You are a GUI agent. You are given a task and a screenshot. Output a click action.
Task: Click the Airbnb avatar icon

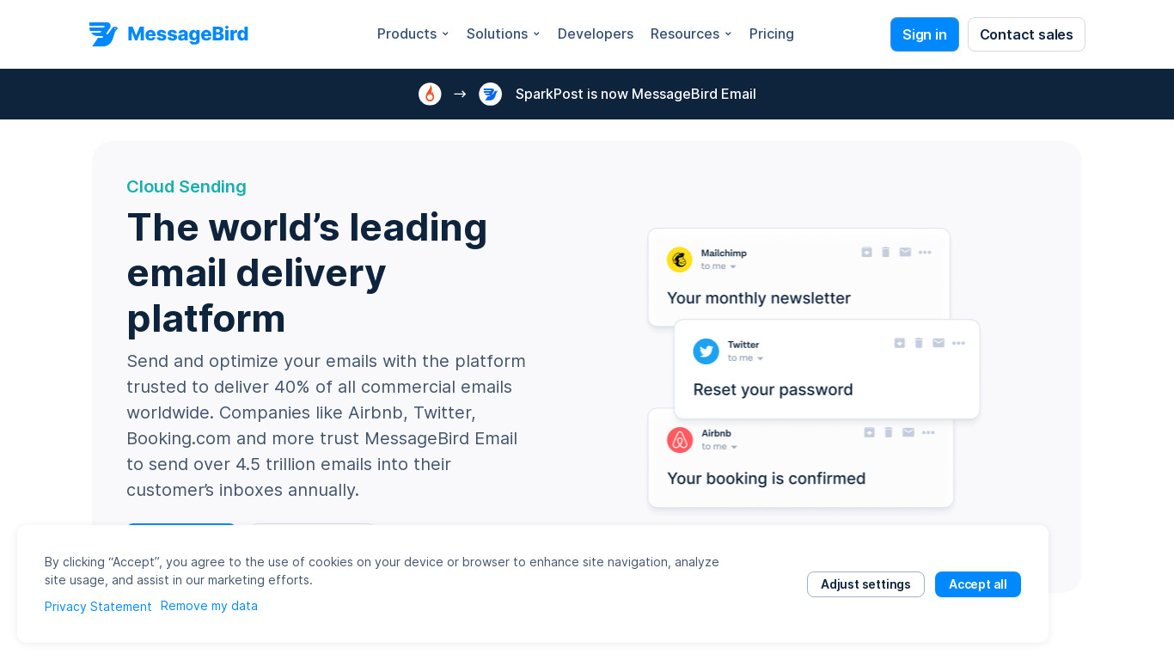point(680,440)
